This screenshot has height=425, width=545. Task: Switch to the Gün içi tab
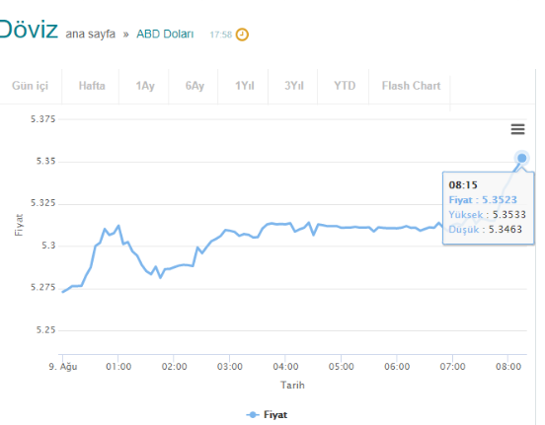(31, 86)
